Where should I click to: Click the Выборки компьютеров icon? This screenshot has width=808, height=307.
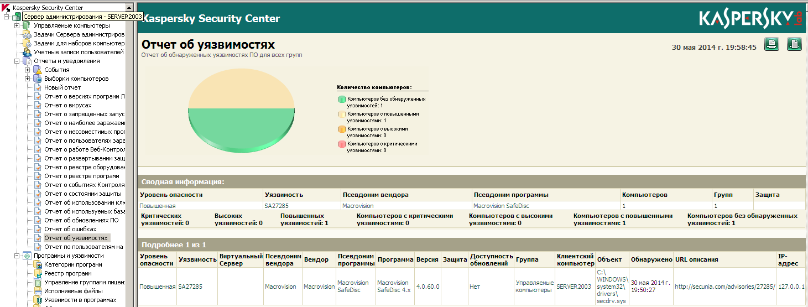coord(37,79)
